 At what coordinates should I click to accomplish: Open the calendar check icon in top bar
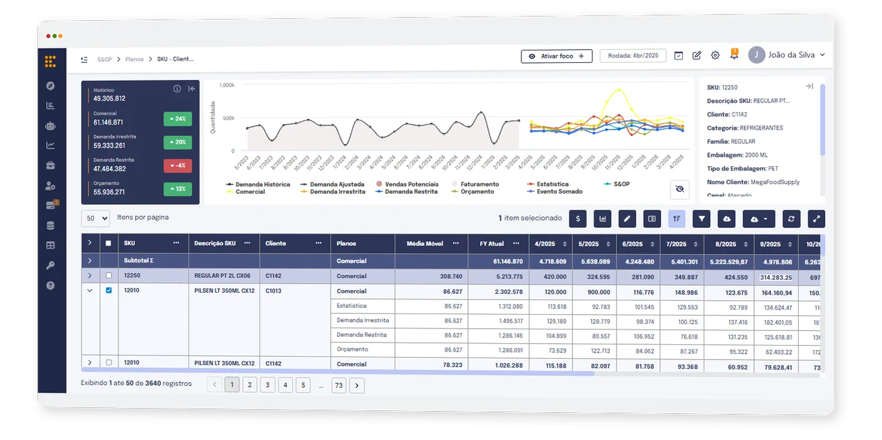point(679,55)
